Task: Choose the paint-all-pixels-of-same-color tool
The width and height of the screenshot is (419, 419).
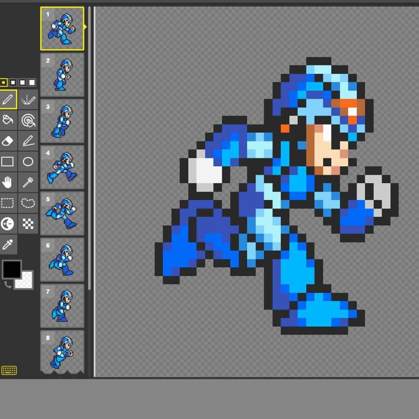Action: click(x=29, y=120)
